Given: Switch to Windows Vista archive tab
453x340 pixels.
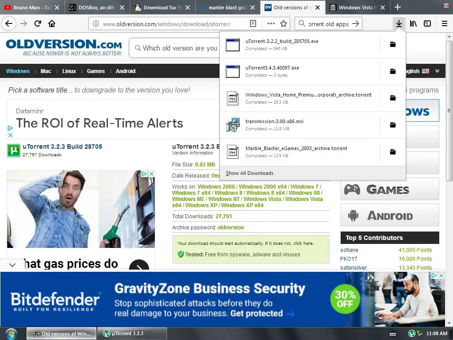Looking at the screenshot, I should (358, 8).
